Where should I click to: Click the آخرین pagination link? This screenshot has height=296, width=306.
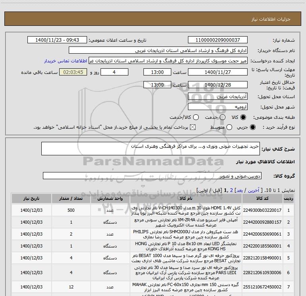click(253, 190)
